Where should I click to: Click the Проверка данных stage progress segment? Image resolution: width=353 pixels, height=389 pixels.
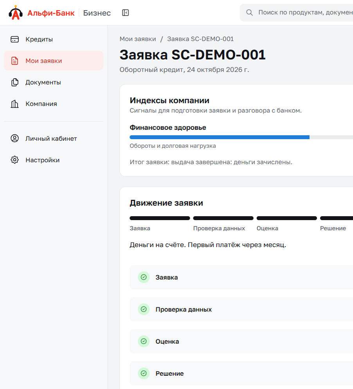223,218
